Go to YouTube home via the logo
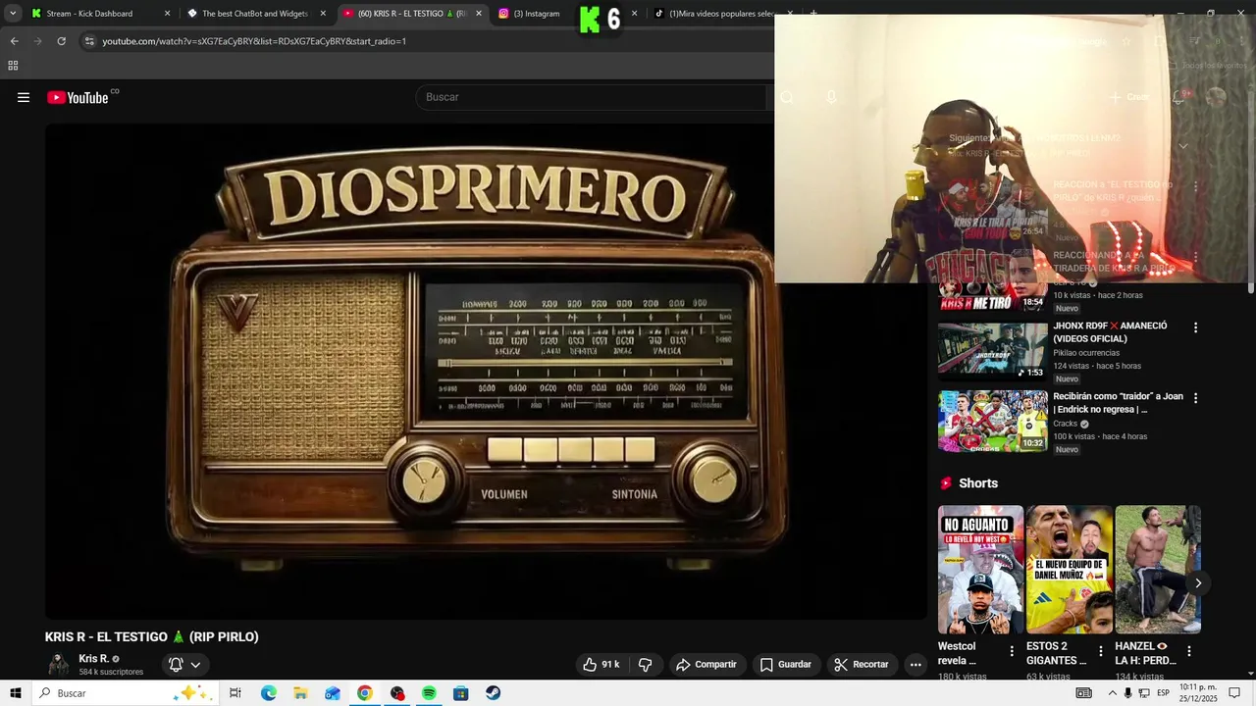This screenshot has width=1256, height=706. tap(78, 97)
